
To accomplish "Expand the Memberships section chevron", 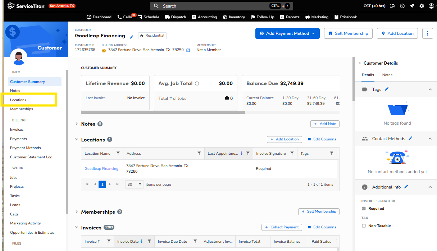I will [x=77, y=212].
